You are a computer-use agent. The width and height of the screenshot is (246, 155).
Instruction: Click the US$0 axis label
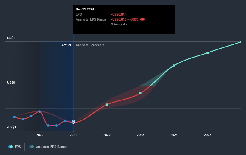11,83
